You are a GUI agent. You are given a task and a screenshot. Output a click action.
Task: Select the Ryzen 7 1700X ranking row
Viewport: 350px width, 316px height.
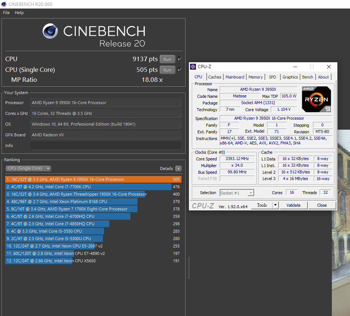[x=93, y=209]
